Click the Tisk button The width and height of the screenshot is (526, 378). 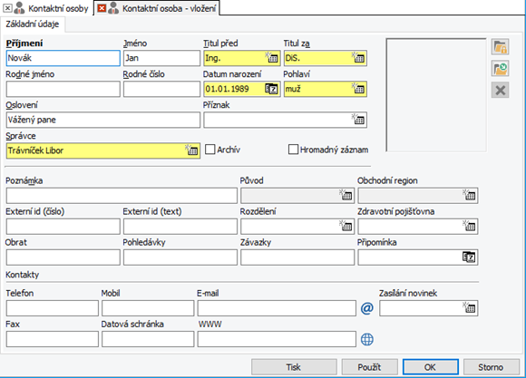point(294,367)
